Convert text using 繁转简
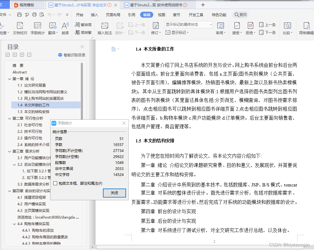 tap(84, 25)
